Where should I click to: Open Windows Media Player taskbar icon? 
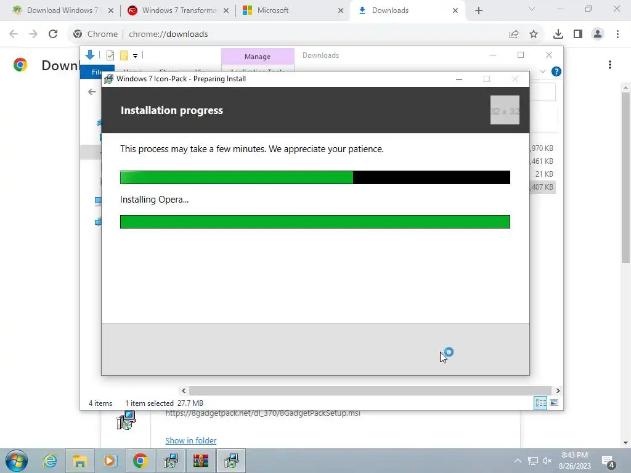pos(110,461)
